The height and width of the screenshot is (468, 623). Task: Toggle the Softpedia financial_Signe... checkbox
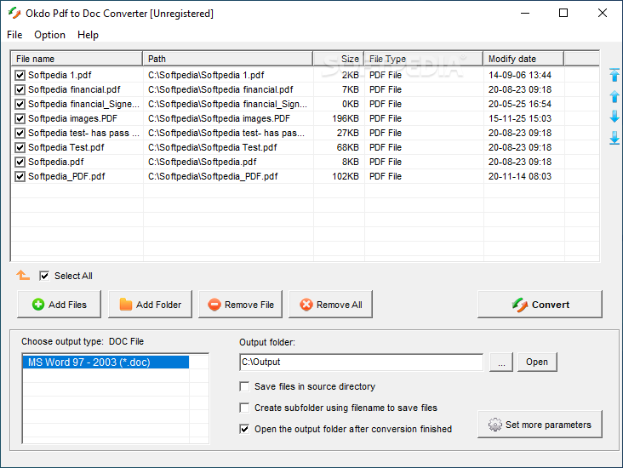tap(20, 104)
